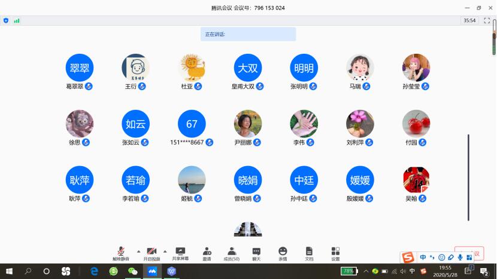The width and height of the screenshot is (497, 279).
Task: Open the emoji reactions (表情) picker
Action: click(x=283, y=253)
